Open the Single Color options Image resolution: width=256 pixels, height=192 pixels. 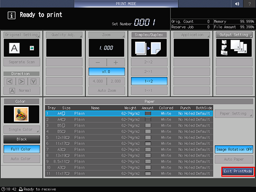(21, 130)
